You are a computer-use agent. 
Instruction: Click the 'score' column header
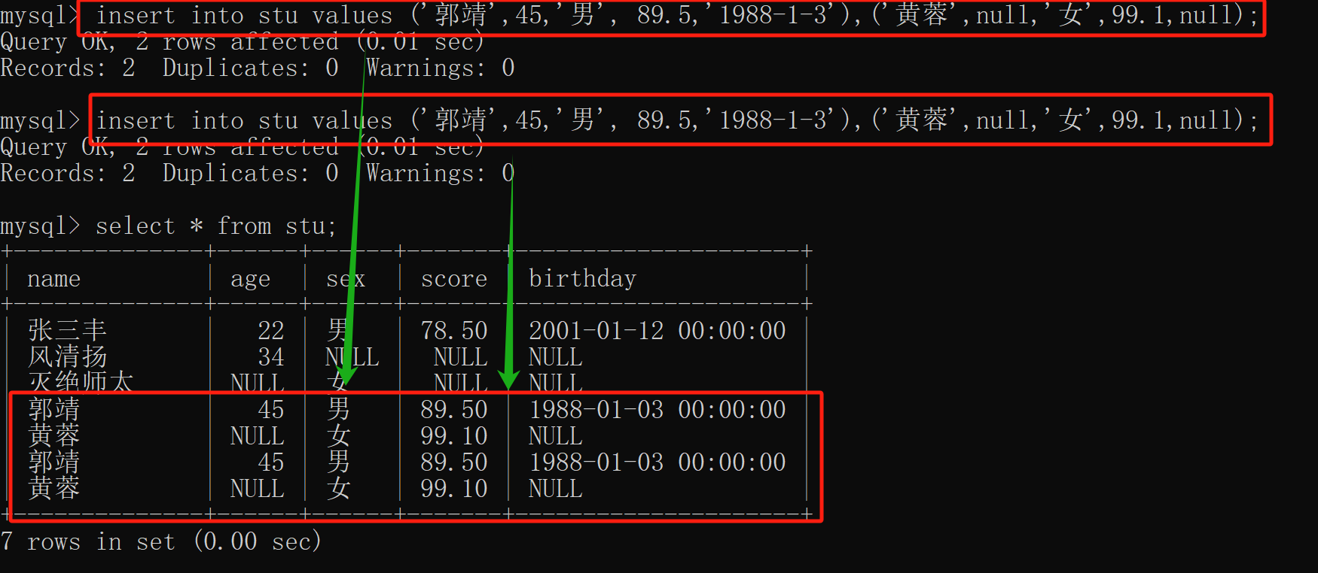454,279
